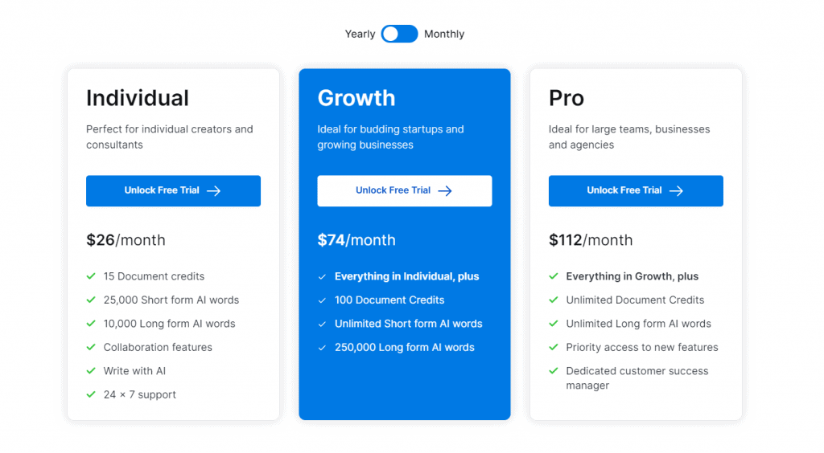The image size is (824, 453).
Task: Select the Yearly billing label
Action: tap(360, 34)
